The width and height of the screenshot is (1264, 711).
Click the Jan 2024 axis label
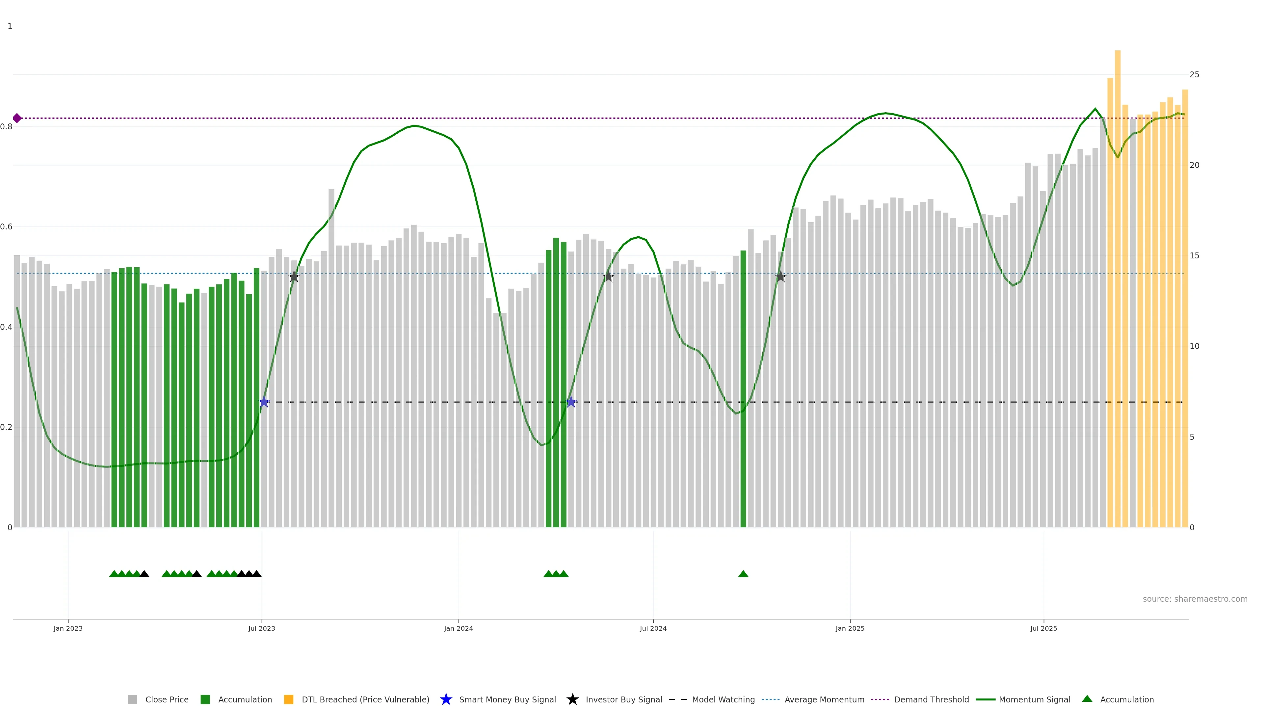tap(458, 629)
